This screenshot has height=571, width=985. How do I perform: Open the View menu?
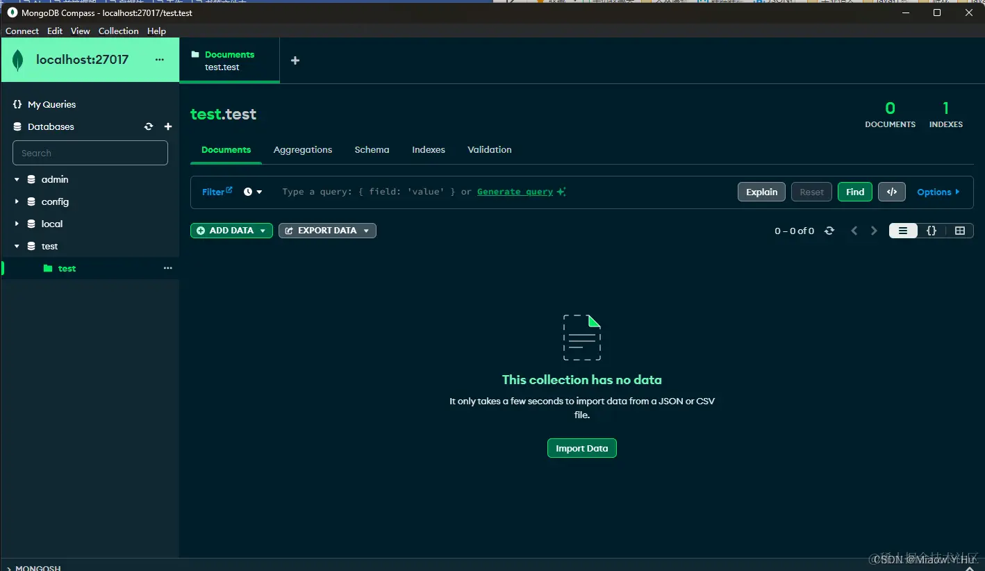point(81,31)
